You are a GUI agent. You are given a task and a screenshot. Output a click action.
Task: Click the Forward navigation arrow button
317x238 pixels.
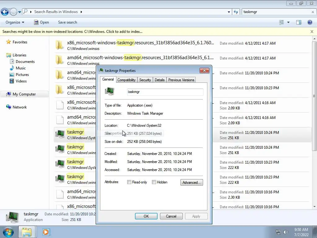[13, 12]
